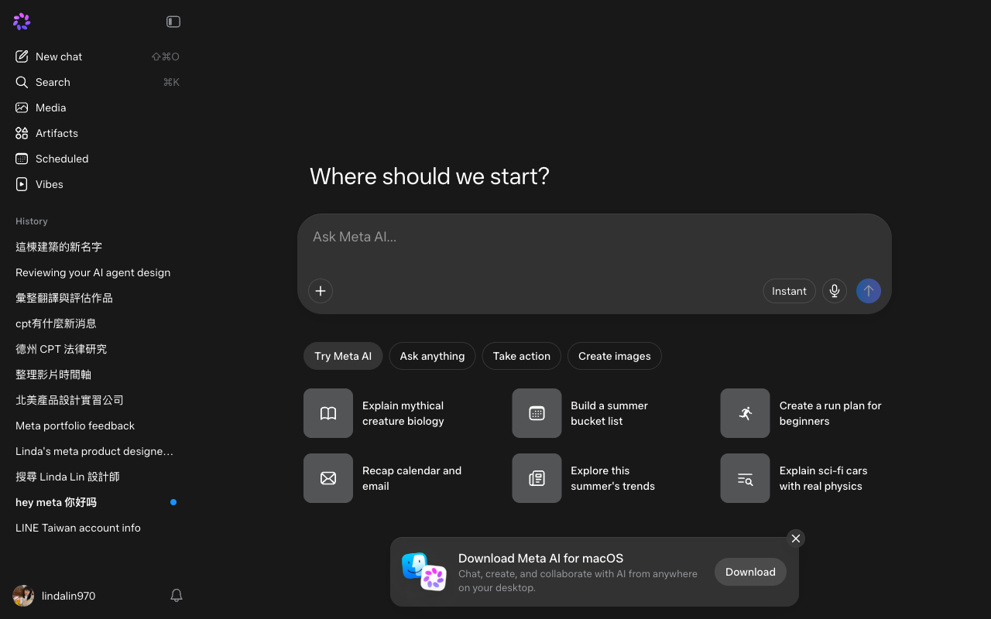The width and height of the screenshot is (991, 619).
Task: Focus the Ask Meta AI input field
Action: tap(595, 238)
